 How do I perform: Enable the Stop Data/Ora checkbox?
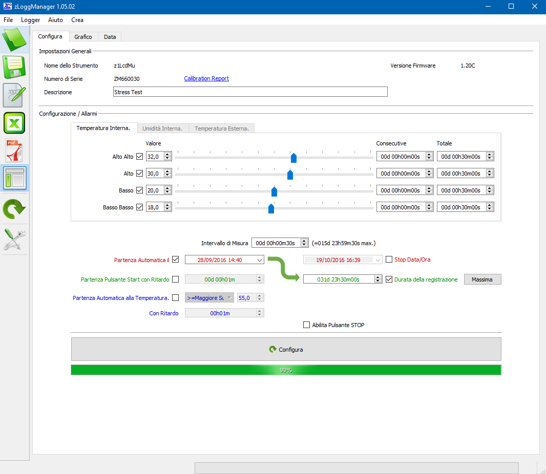coord(389,260)
